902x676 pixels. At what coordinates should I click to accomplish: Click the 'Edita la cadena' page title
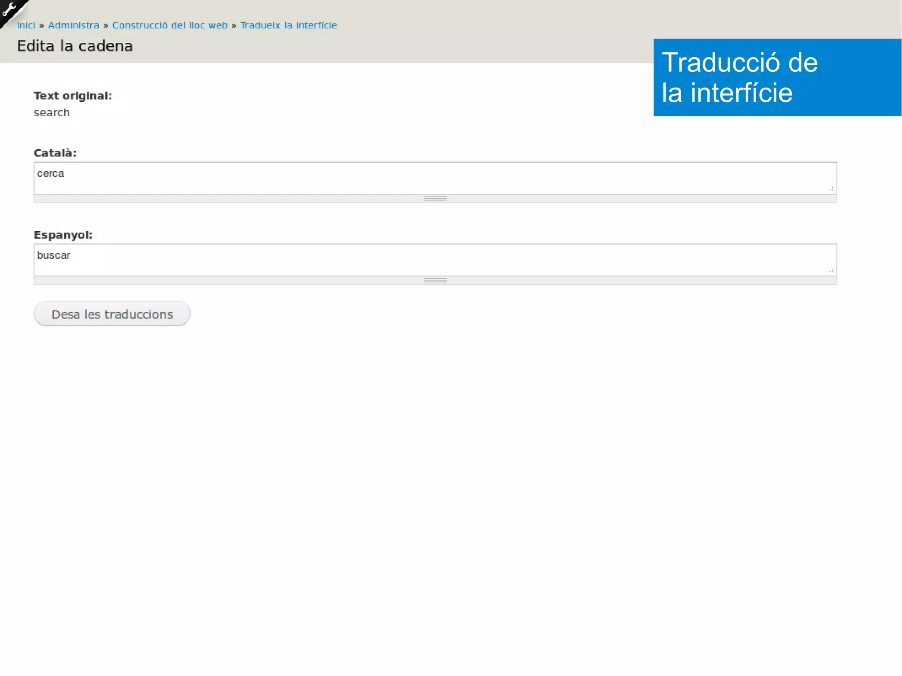(75, 46)
